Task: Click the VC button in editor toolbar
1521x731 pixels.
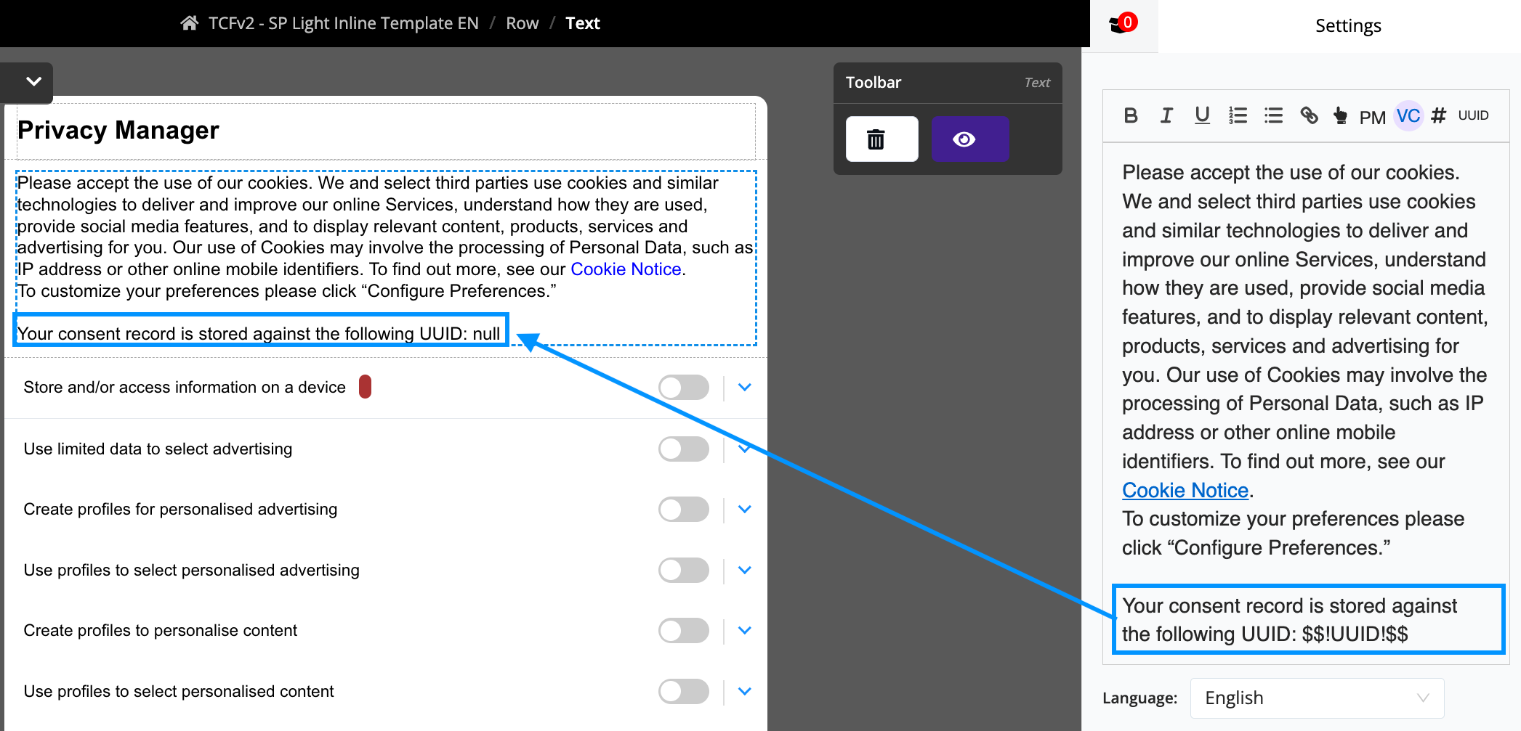Action: pos(1408,115)
